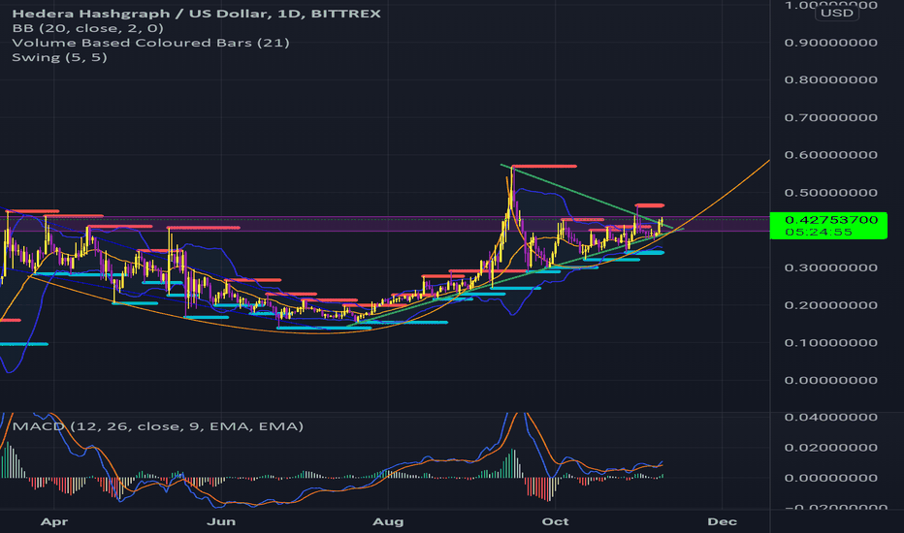Click the 0.20000000 price axis label
This screenshot has width=904, height=533.
(x=831, y=305)
